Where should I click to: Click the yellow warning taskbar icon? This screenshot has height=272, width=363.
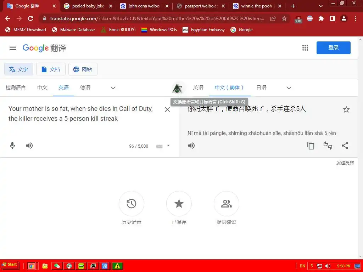[117, 266]
